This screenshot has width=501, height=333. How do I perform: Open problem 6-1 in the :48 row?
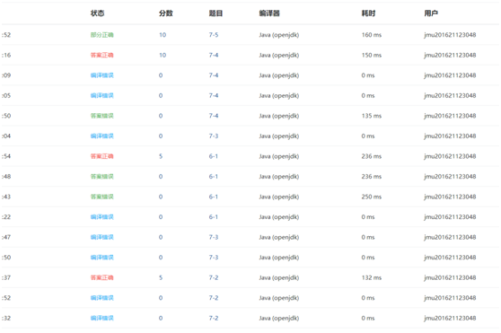coord(214,177)
